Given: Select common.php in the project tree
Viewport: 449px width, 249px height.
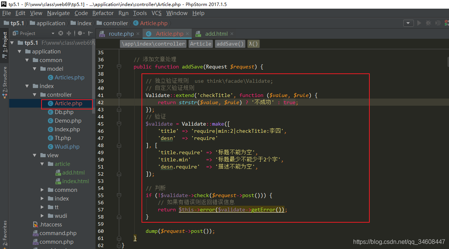Looking at the screenshot, I should (53, 242).
